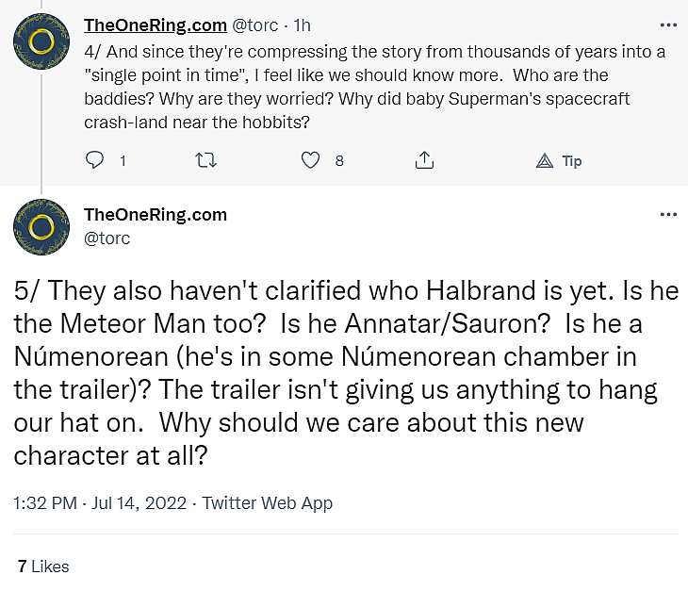The height and width of the screenshot is (591, 688).
Task: Like the 4/ tweet
Action: click(311, 161)
